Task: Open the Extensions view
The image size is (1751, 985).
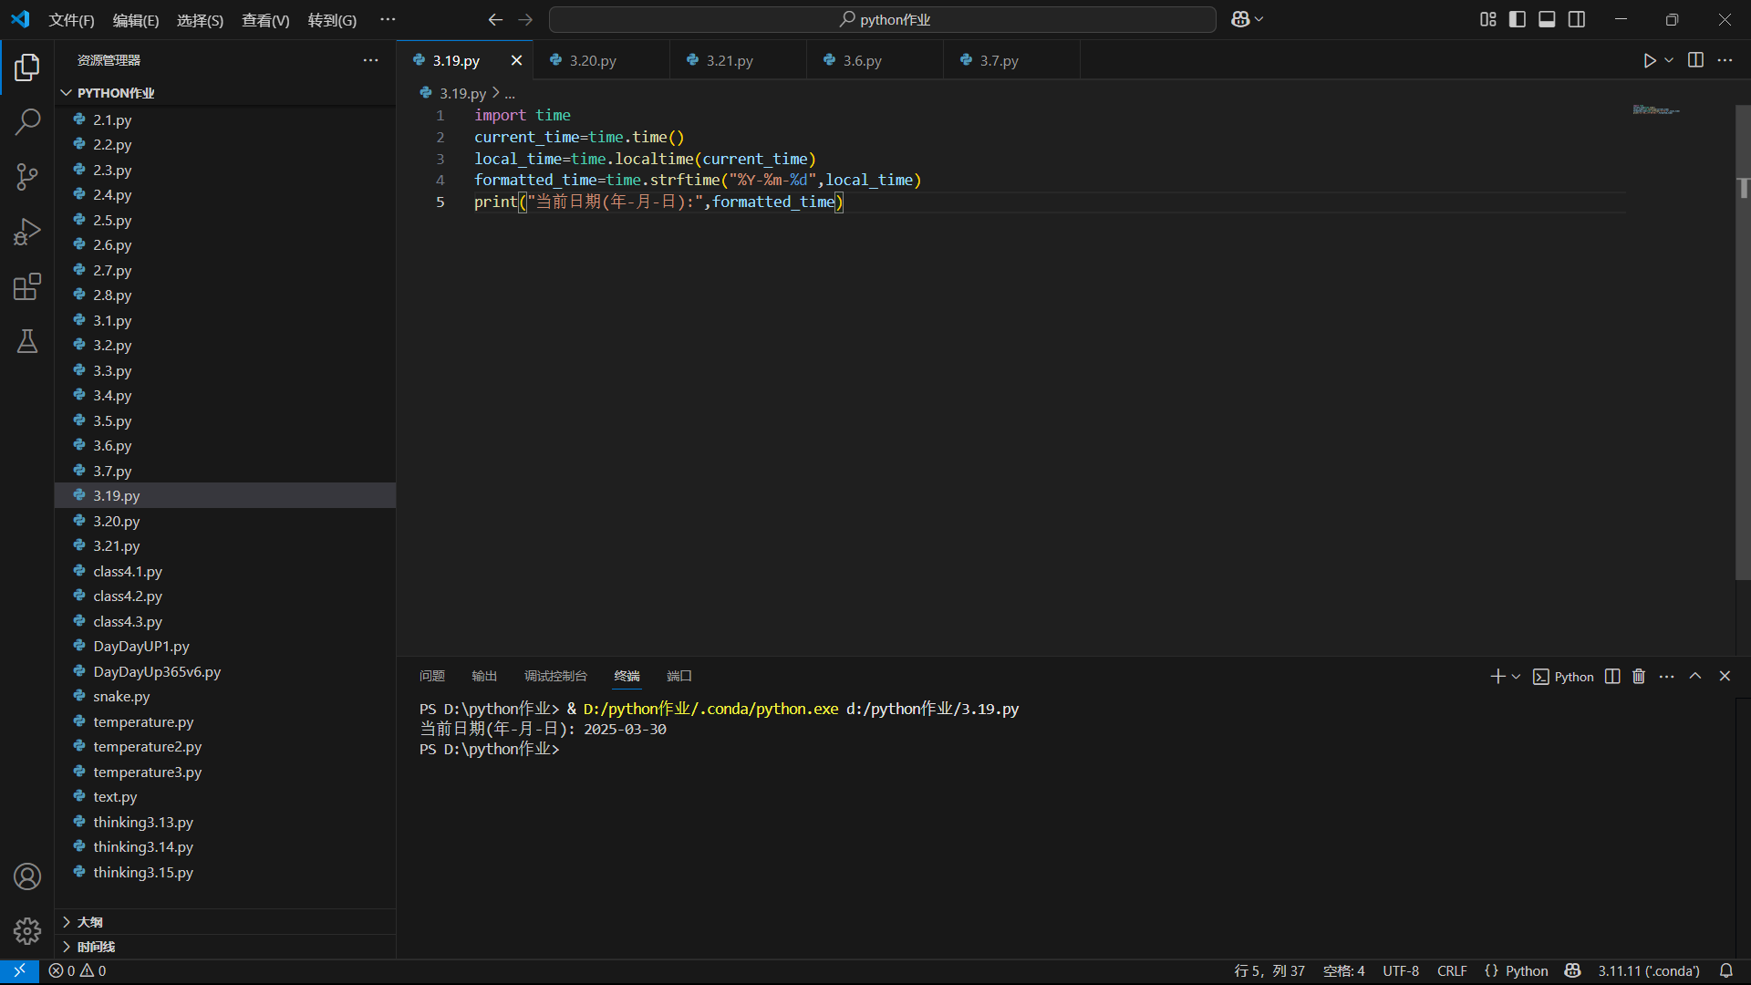Action: (x=27, y=286)
